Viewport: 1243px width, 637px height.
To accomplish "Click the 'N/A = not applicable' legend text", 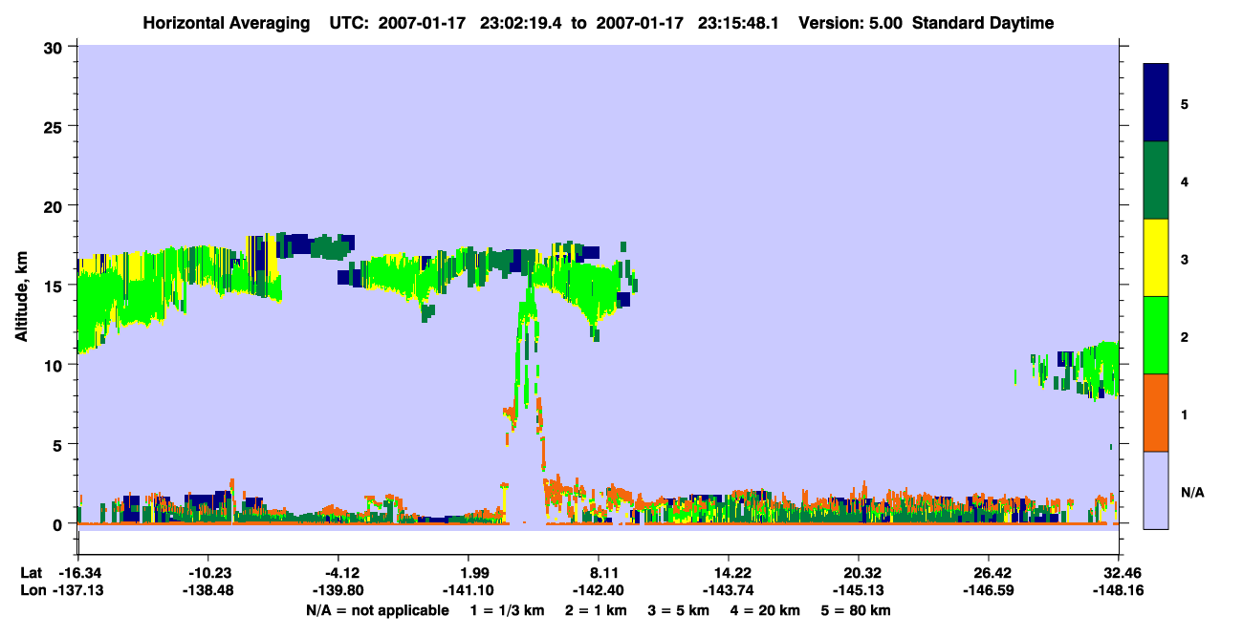I will (x=378, y=610).
